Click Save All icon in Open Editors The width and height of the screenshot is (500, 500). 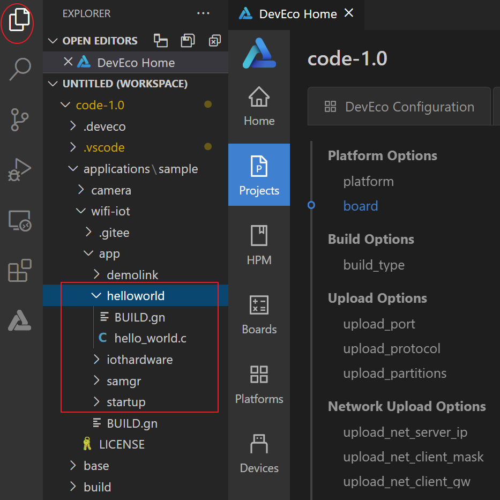pos(188,41)
